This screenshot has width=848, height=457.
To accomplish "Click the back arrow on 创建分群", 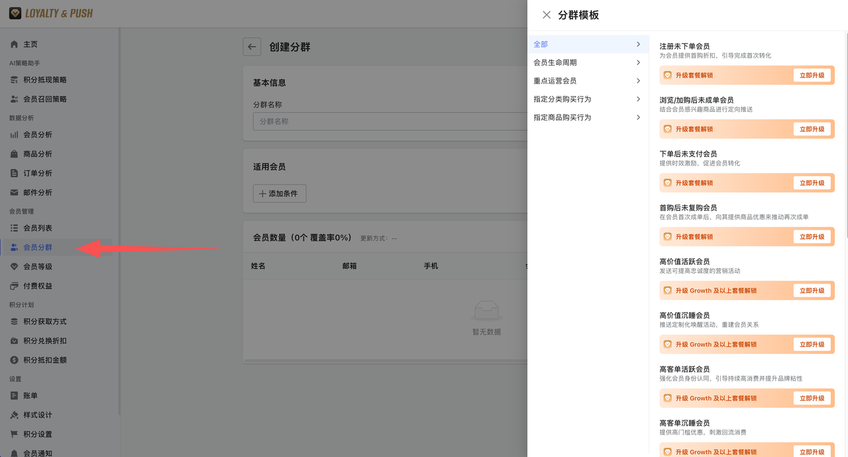I will [252, 47].
